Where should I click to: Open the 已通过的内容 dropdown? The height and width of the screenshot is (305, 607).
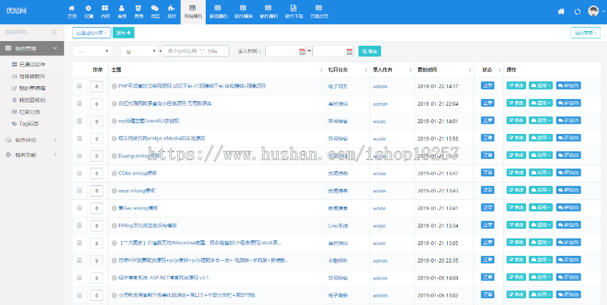[92, 33]
